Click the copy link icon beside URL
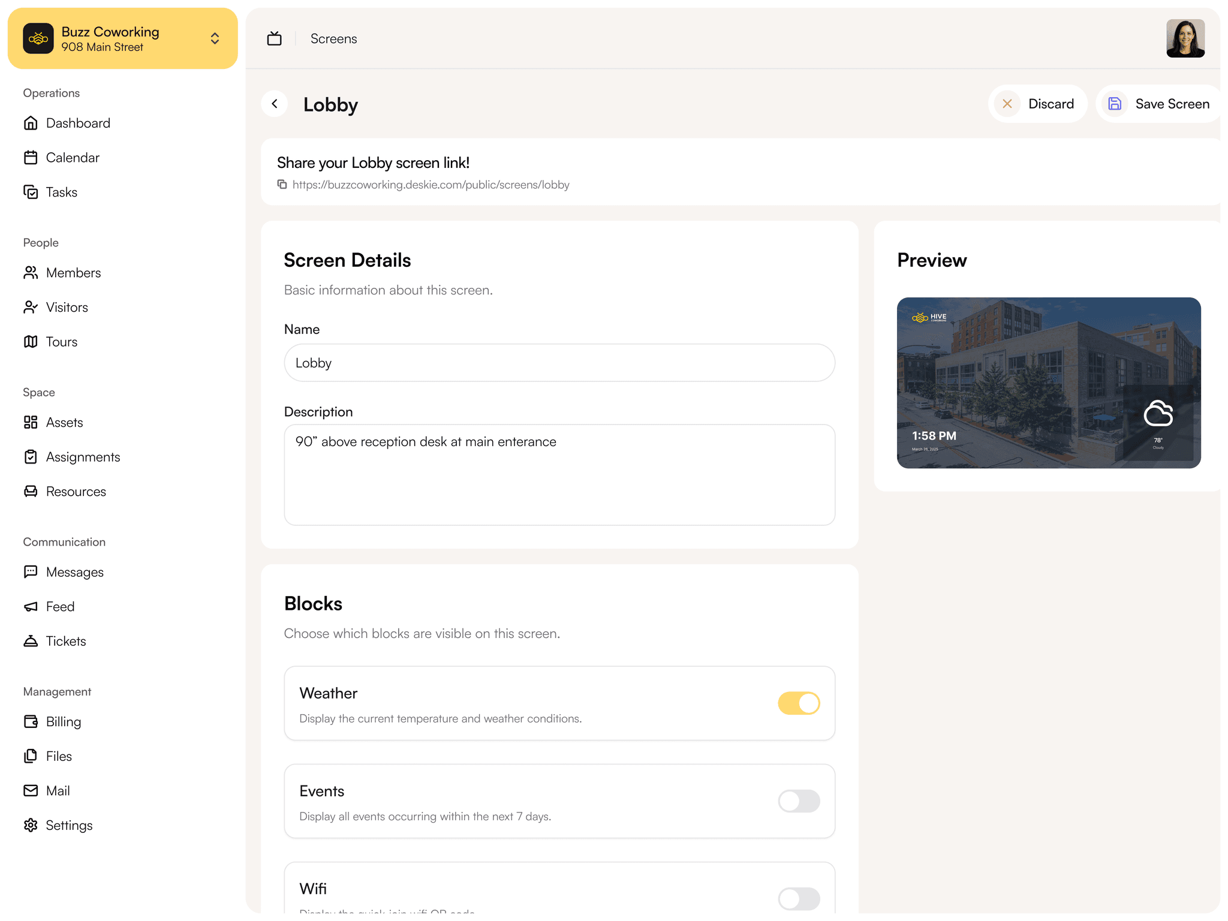This screenshot has height=921, width=1228. (282, 184)
